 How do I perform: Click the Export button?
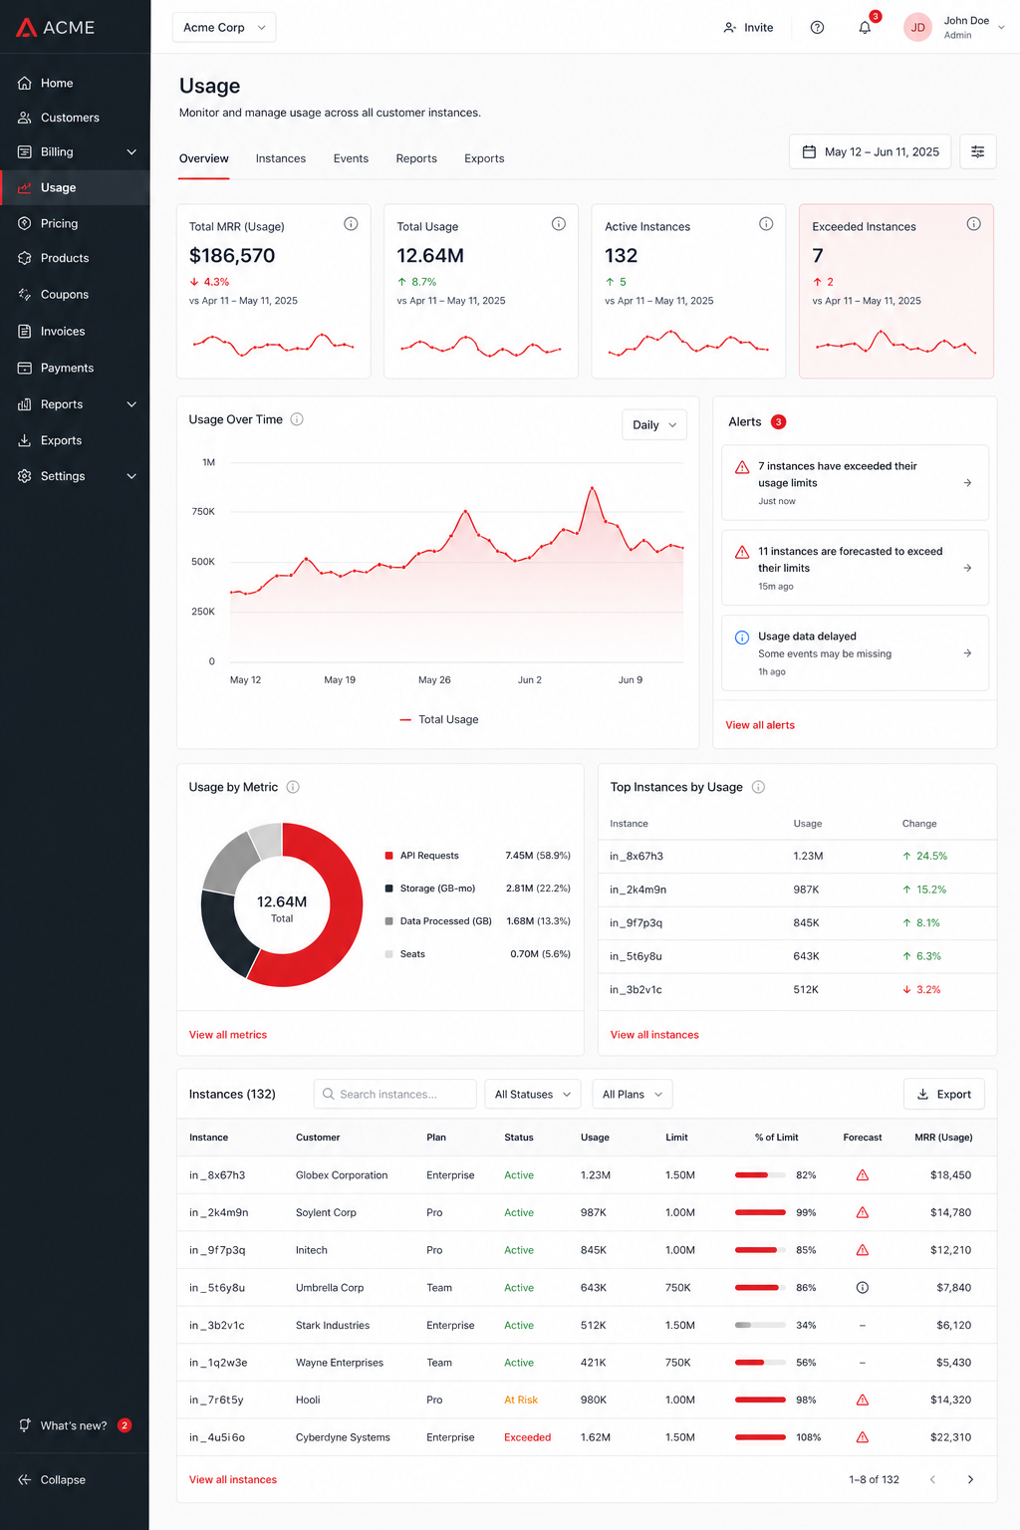click(944, 1095)
